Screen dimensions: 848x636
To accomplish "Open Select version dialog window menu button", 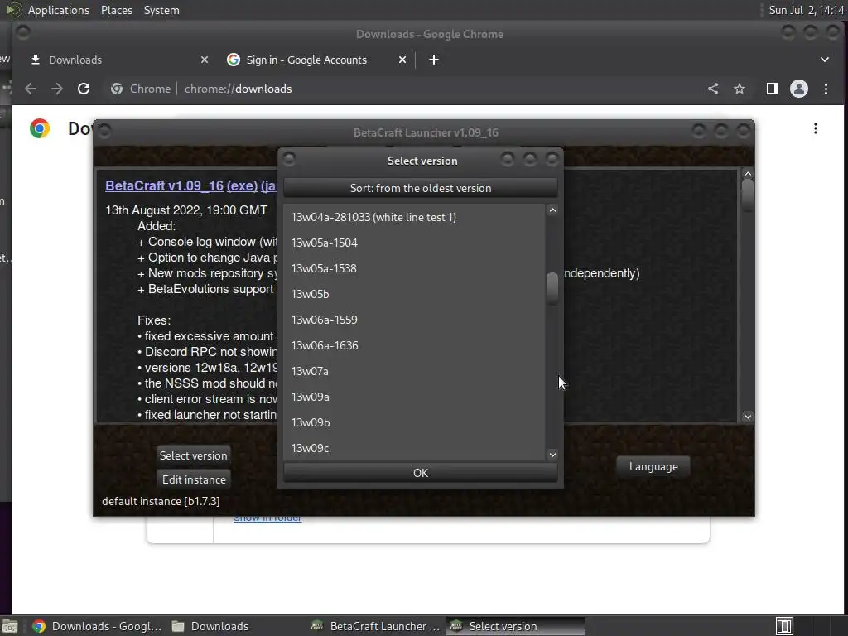I will pyautogui.click(x=289, y=159).
